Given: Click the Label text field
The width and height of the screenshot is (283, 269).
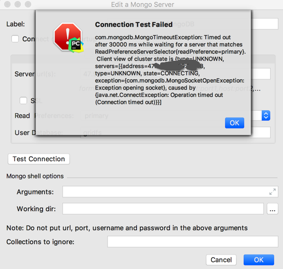Looking at the screenshot, I should pos(193,24).
